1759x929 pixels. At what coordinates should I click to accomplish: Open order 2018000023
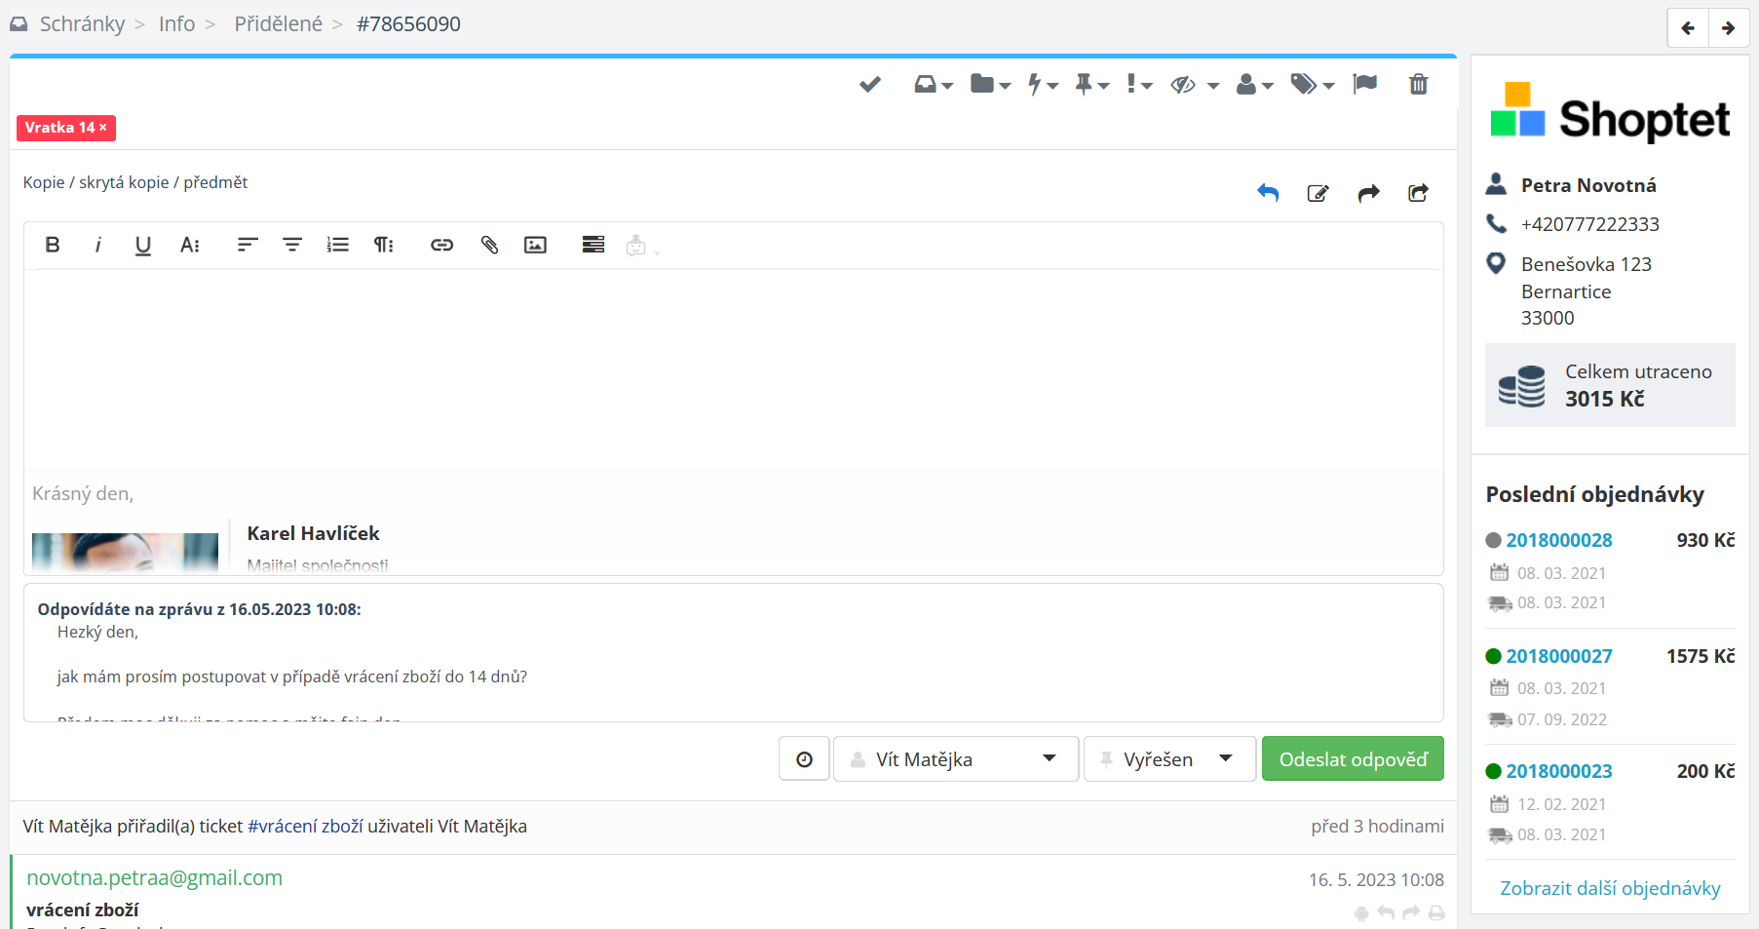click(1559, 771)
